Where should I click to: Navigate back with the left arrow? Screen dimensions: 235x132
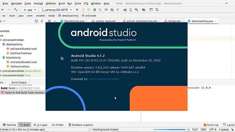pos(3,10)
